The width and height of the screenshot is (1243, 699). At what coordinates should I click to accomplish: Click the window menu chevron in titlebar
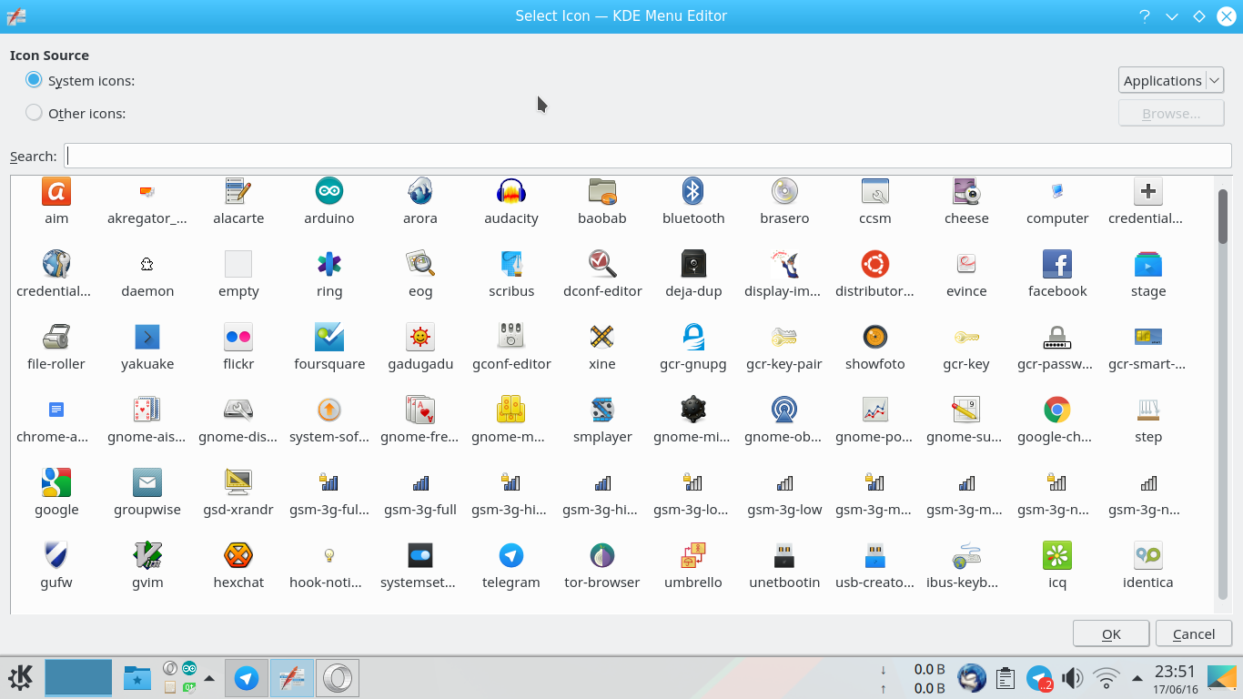tap(1172, 15)
